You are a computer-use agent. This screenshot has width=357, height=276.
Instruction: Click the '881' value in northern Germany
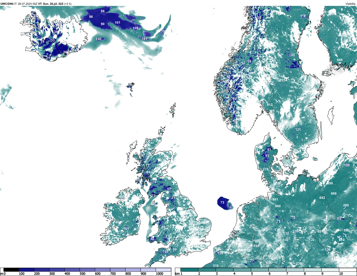[275, 199]
